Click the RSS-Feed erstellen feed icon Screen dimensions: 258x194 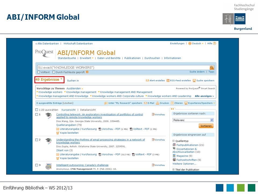coord(168,81)
